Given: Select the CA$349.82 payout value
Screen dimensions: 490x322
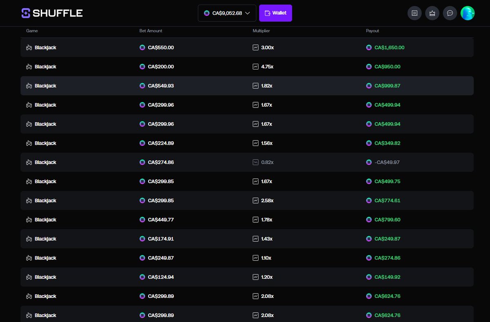Looking at the screenshot, I should point(388,143).
